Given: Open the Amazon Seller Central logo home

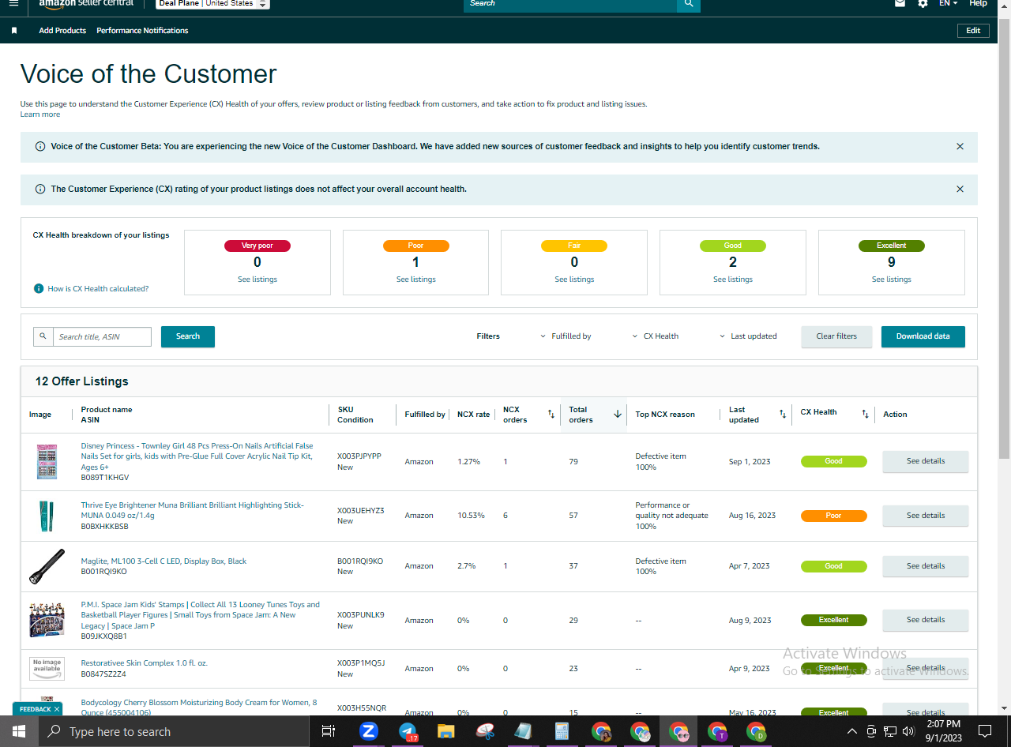Looking at the screenshot, I should pyautogui.click(x=86, y=4).
